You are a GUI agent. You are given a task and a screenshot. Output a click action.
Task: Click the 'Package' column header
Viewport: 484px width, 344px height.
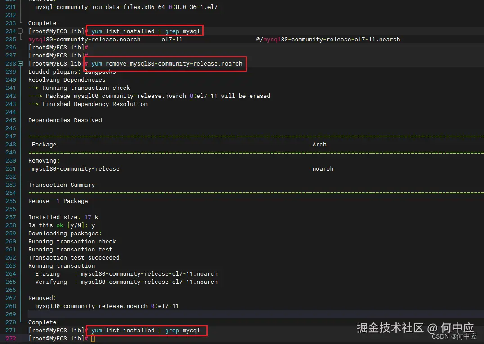[x=44, y=145]
